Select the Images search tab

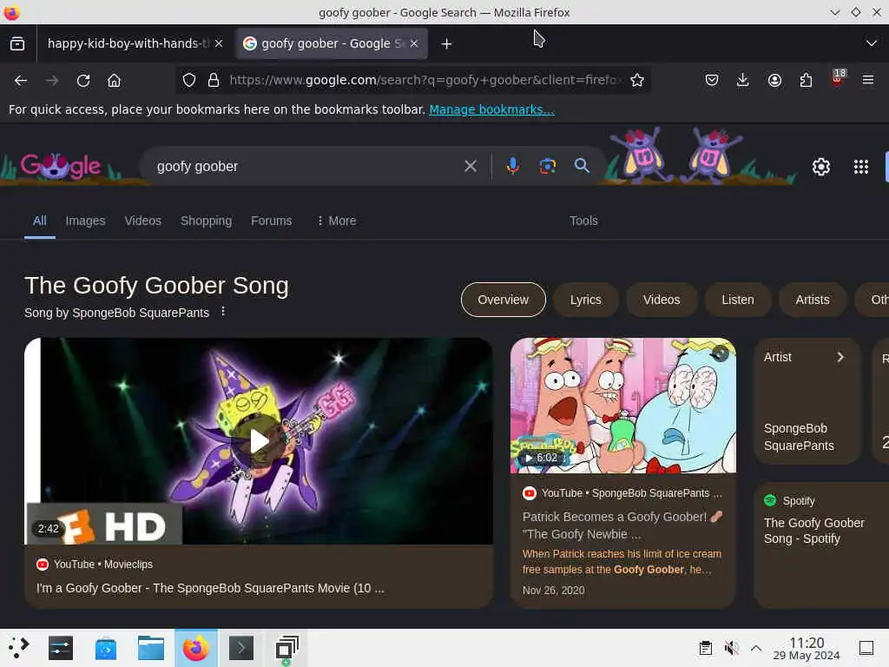pyautogui.click(x=85, y=221)
